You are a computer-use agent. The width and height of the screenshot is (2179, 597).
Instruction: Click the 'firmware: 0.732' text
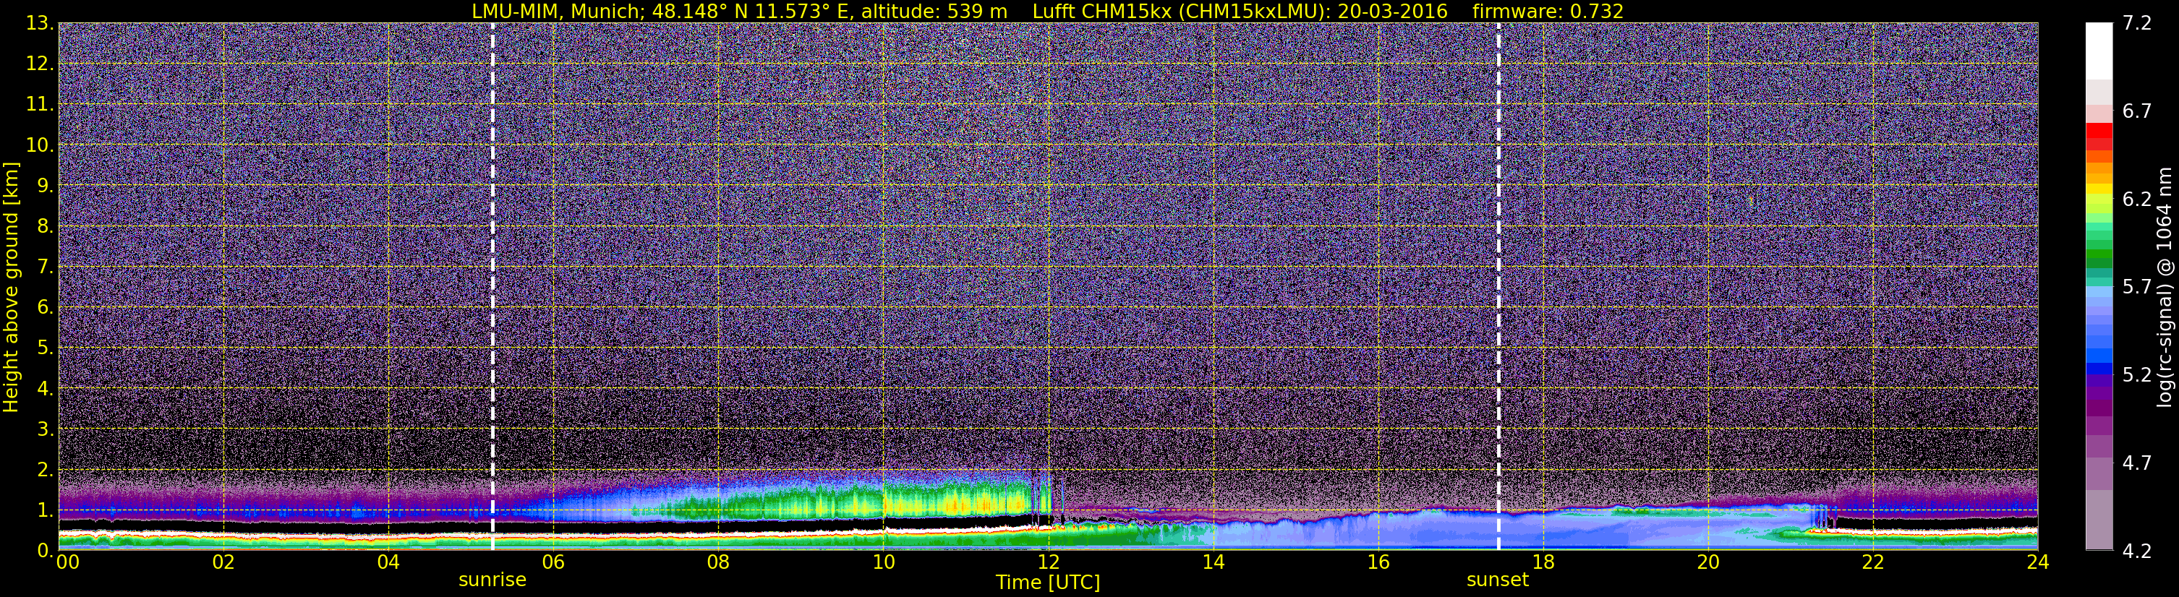click(1548, 11)
